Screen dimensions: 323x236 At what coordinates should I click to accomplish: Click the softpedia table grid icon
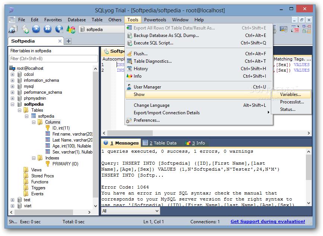click(34, 116)
